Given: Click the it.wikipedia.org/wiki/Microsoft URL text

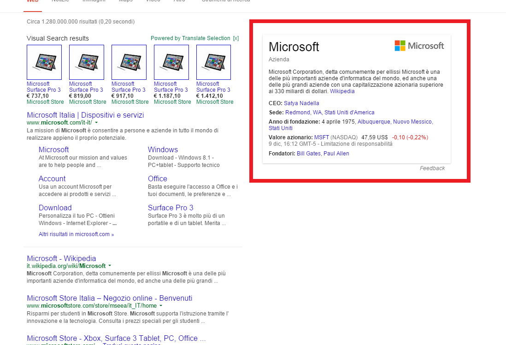Looking at the screenshot, I should click(x=66, y=266).
